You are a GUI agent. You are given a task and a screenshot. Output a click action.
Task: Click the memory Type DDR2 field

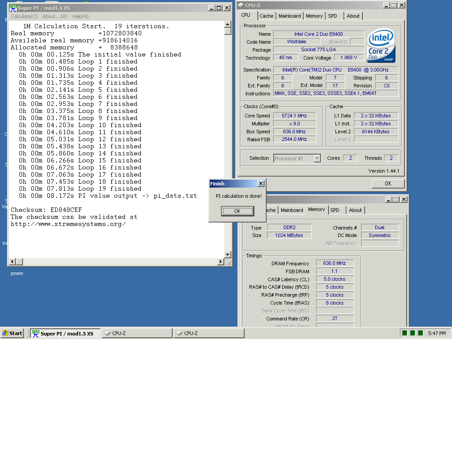[x=289, y=227]
